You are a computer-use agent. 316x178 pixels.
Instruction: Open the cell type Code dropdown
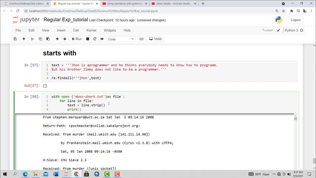(121, 39)
